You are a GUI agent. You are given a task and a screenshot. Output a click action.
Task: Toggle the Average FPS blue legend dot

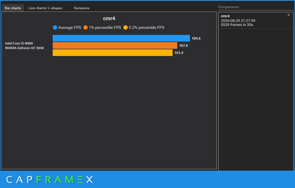tap(55, 28)
